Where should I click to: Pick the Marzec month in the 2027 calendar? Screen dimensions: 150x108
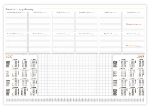click(34, 63)
